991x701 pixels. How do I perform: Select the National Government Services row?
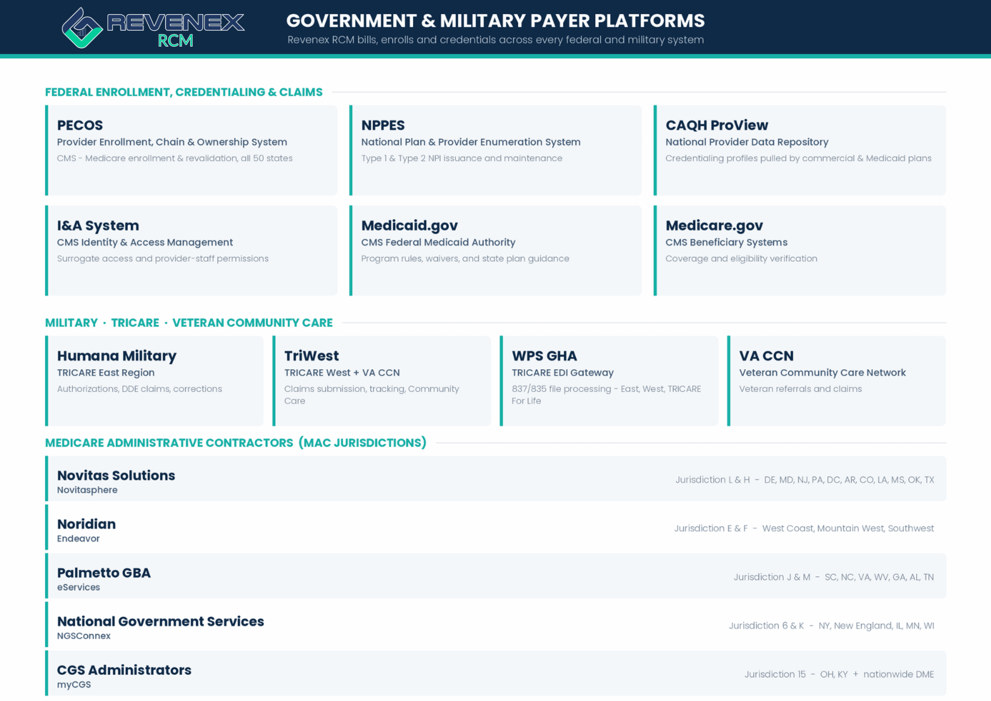tap(495, 624)
